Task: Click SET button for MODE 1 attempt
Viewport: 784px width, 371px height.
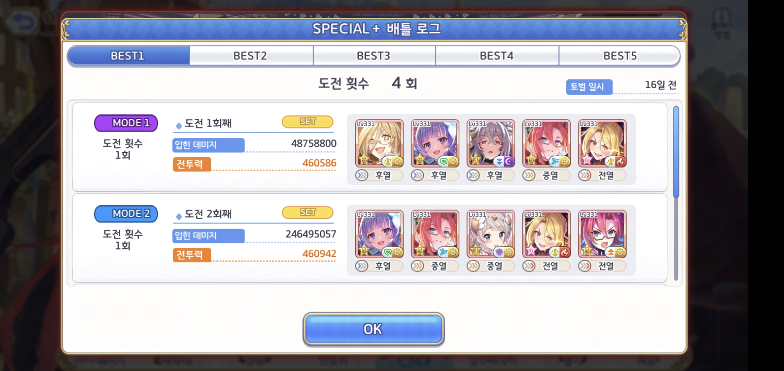Action: tap(307, 122)
